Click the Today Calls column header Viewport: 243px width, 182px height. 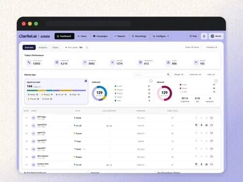(x=173, y=111)
